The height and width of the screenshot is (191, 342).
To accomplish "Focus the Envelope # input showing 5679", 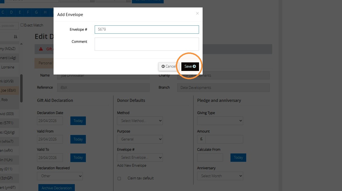I will click(147, 30).
